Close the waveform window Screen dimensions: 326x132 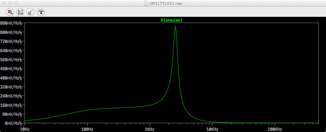[4, 3]
